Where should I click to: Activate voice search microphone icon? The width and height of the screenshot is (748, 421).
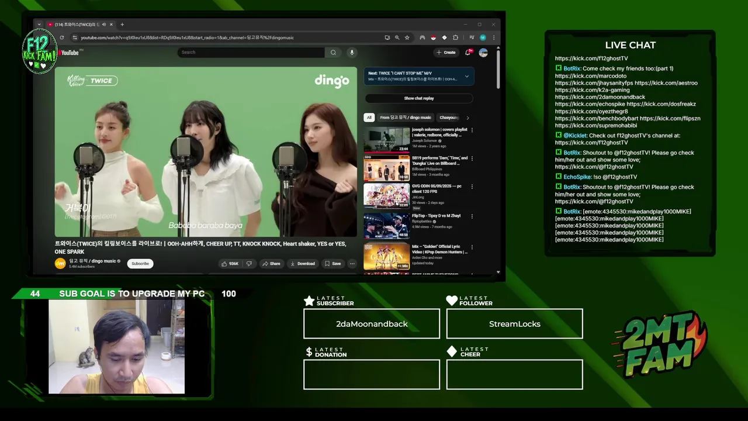[x=352, y=52]
